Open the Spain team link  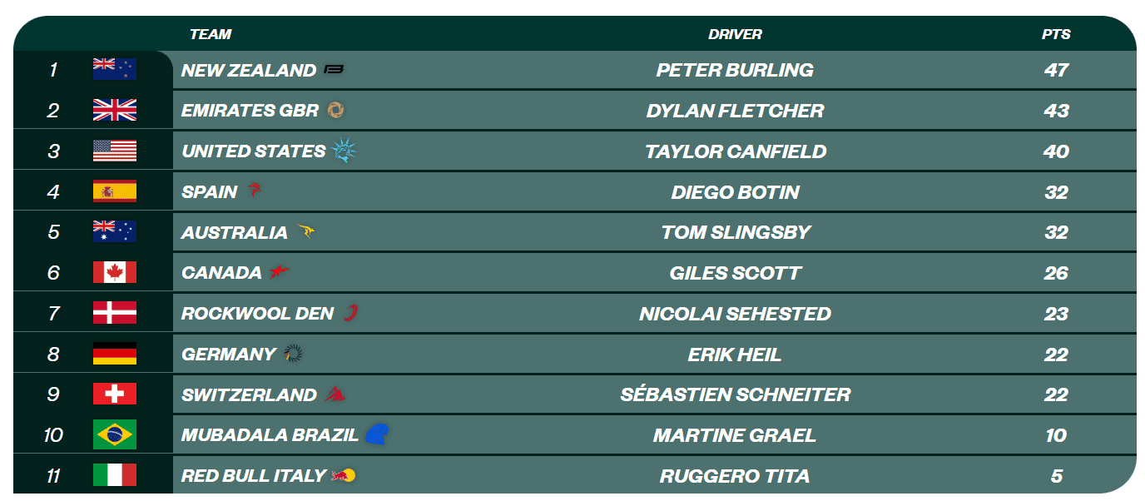click(209, 192)
